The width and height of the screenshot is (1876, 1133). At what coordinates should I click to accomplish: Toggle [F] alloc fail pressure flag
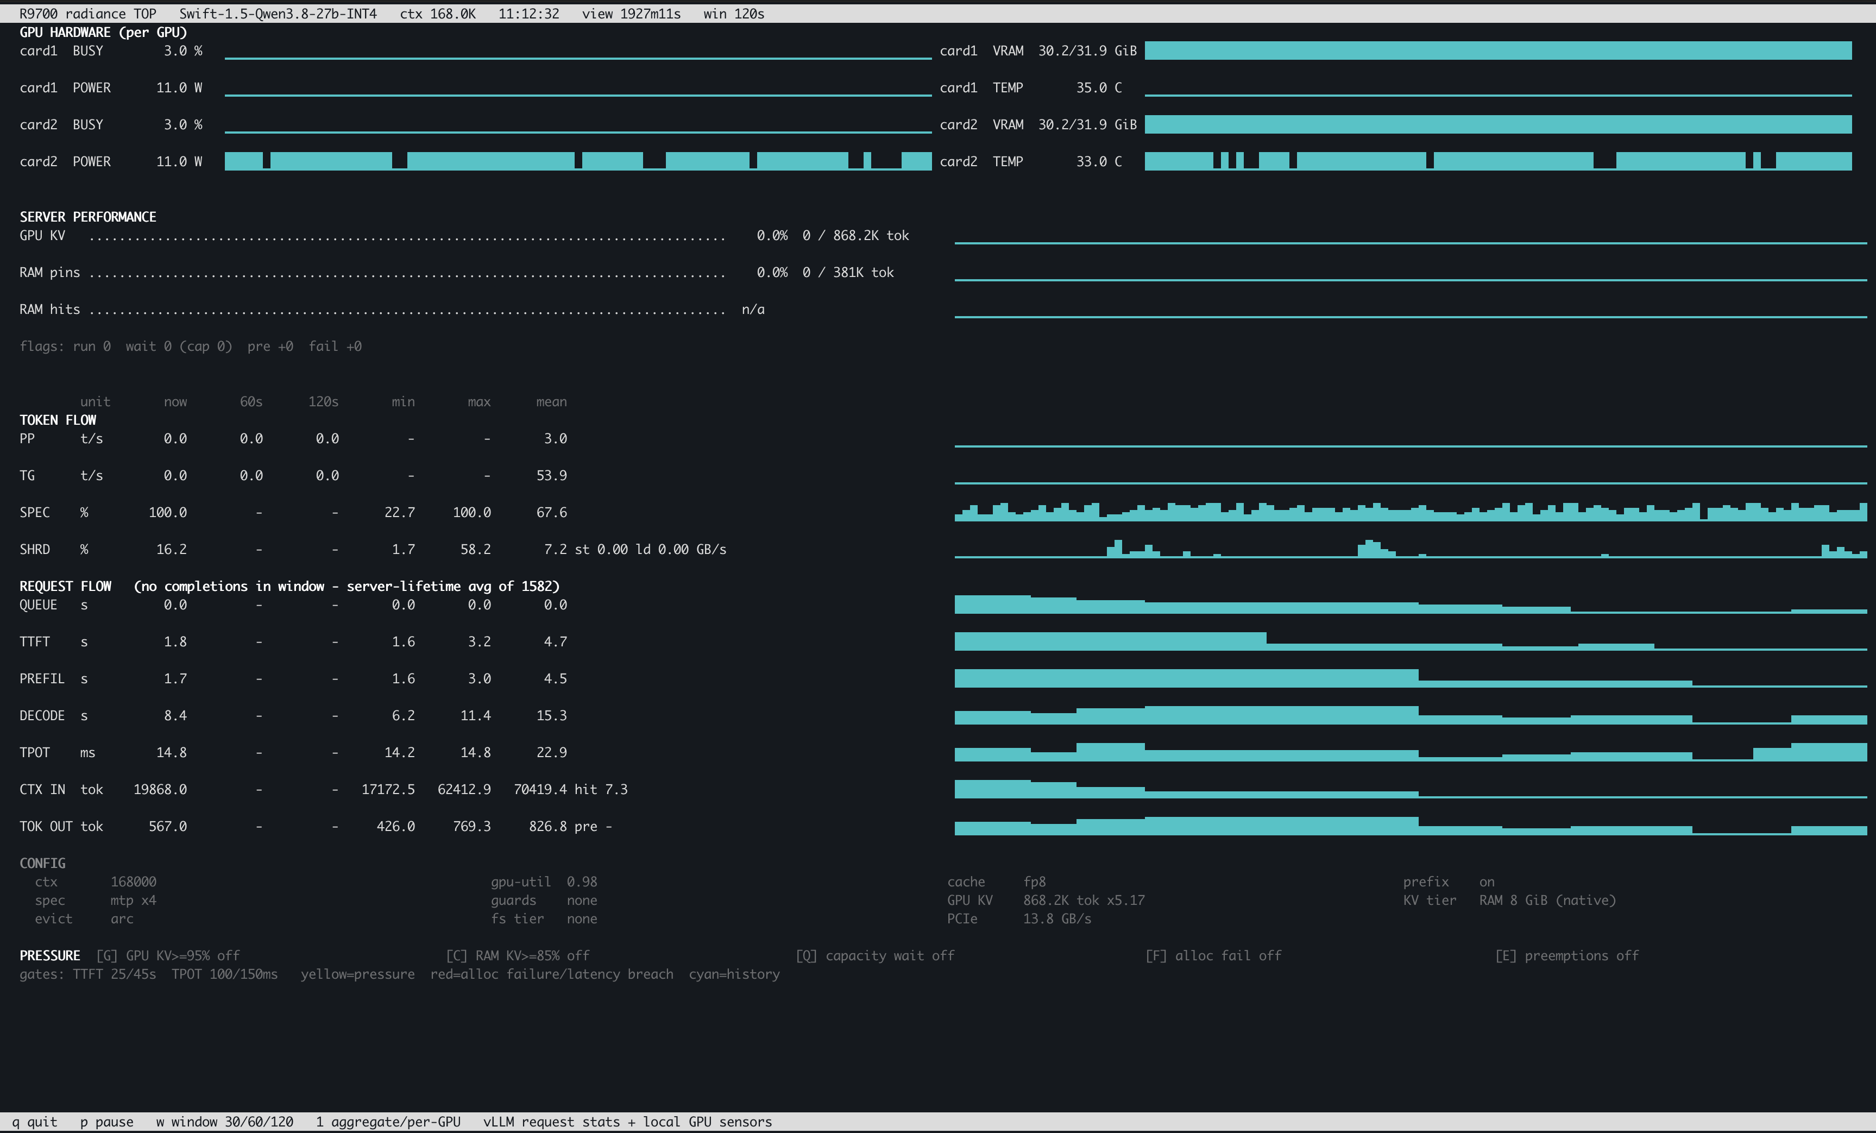click(x=1213, y=955)
